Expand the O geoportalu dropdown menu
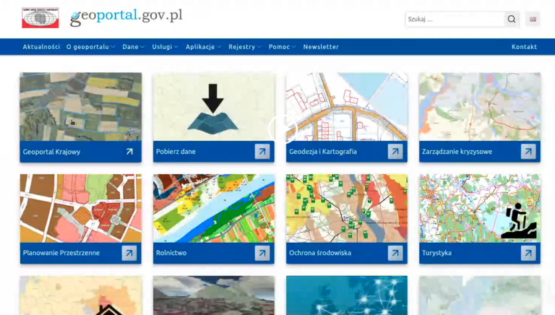555x315 pixels. pyautogui.click(x=90, y=47)
